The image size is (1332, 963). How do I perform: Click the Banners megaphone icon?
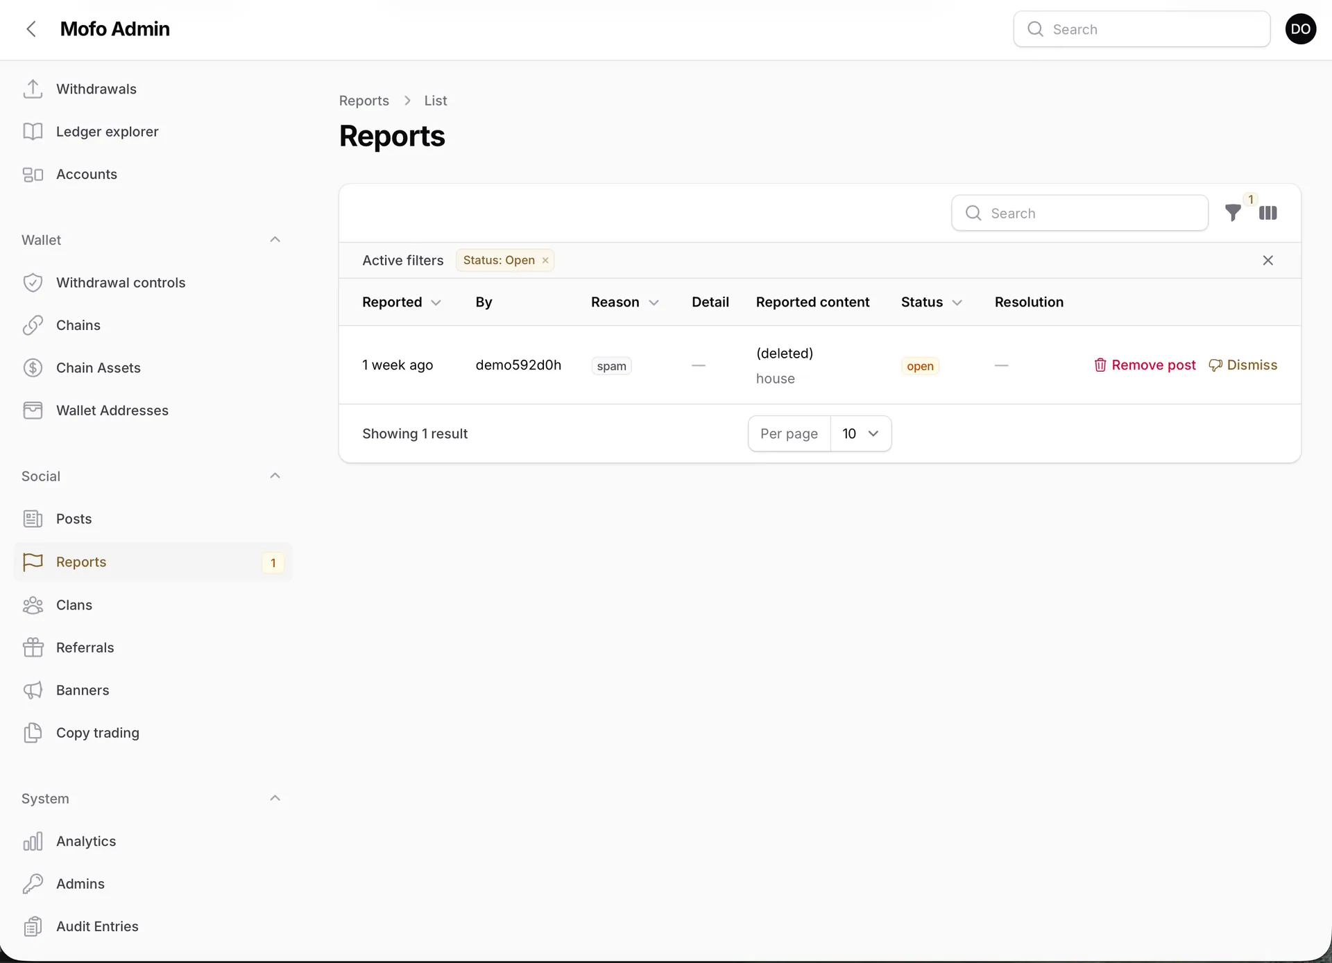(33, 691)
